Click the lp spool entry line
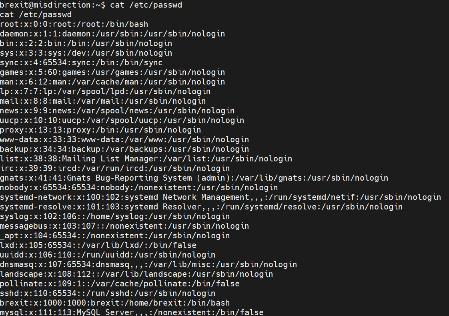The height and width of the screenshot is (316, 449). tap(105, 91)
